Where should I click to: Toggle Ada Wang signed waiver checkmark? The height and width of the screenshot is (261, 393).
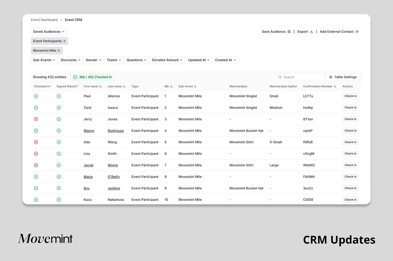[59, 142]
